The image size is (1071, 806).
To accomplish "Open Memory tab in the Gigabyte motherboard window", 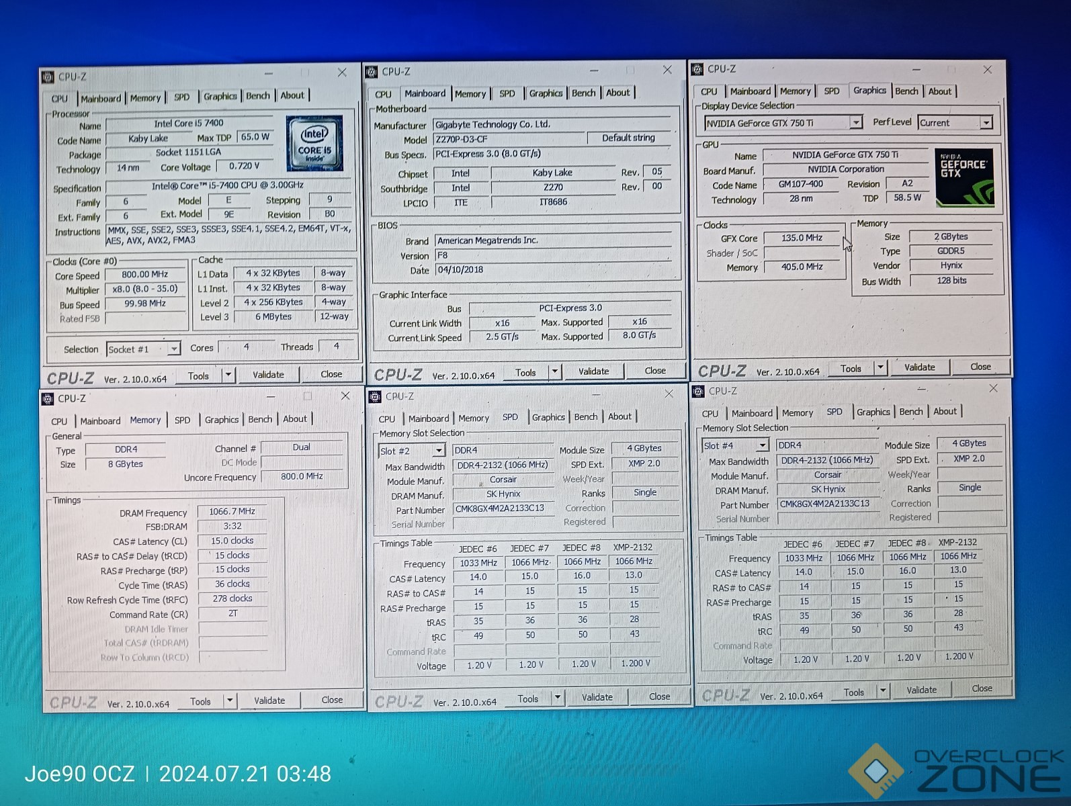I will [470, 94].
